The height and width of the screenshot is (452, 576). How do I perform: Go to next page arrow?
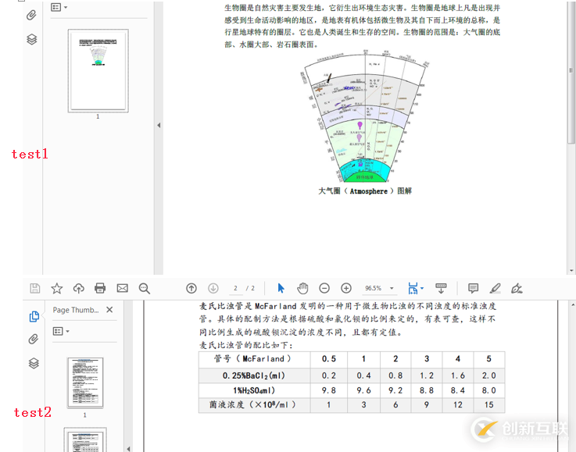(x=213, y=288)
